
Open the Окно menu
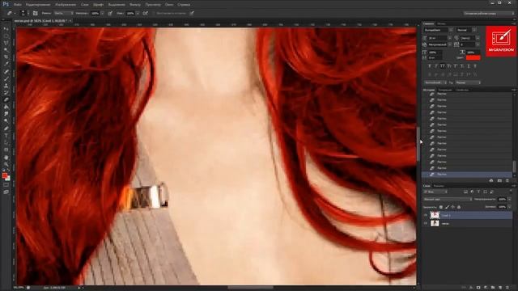pos(169,5)
